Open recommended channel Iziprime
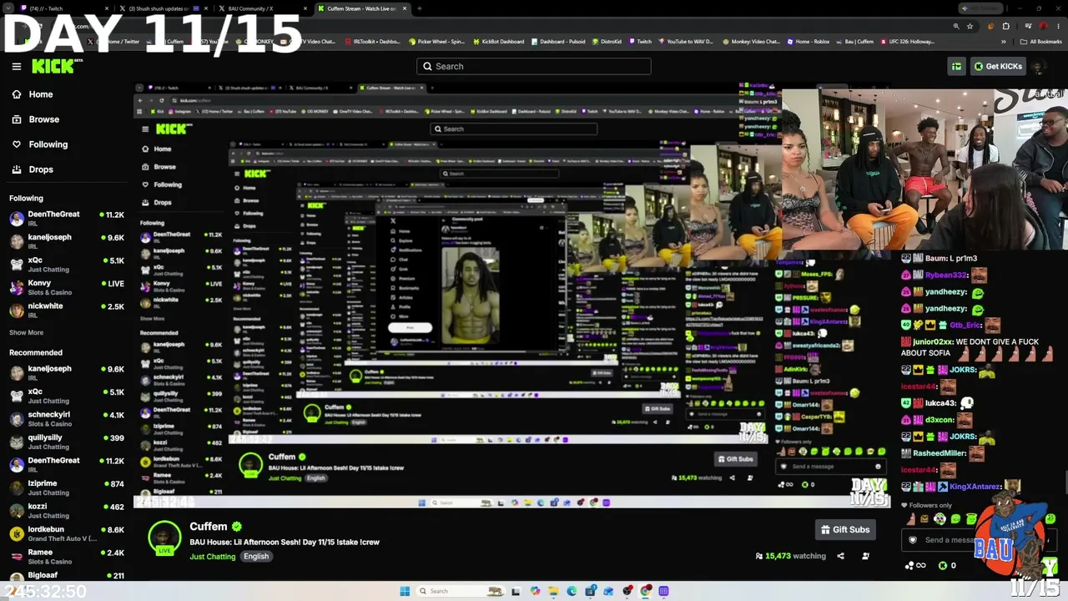 coord(67,487)
